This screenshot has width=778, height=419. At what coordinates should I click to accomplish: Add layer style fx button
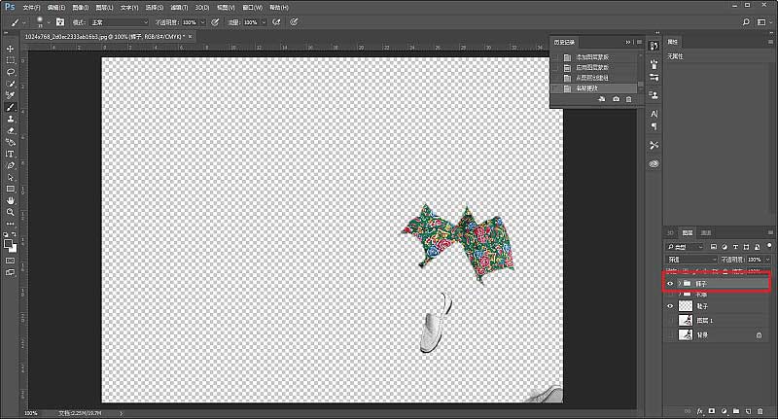click(699, 411)
